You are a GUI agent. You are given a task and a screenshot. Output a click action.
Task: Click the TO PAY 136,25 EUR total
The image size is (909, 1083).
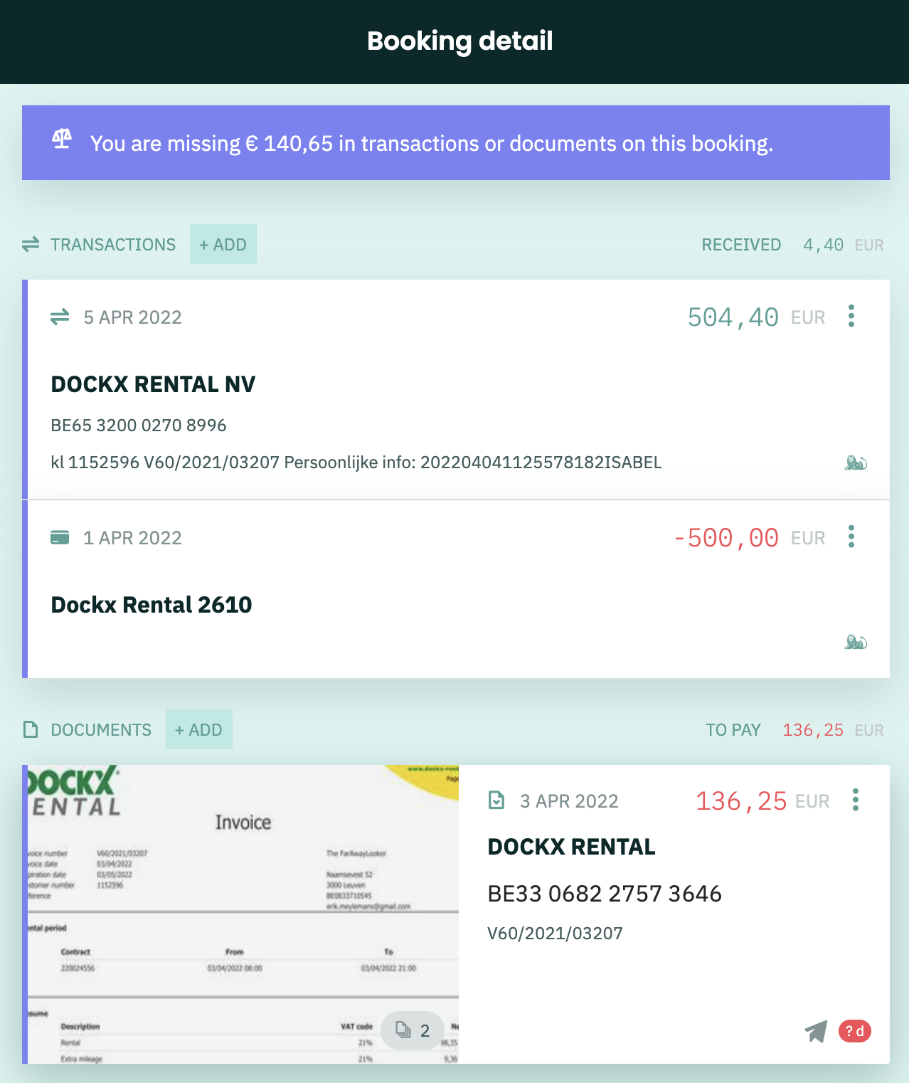pyautogui.click(x=794, y=730)
